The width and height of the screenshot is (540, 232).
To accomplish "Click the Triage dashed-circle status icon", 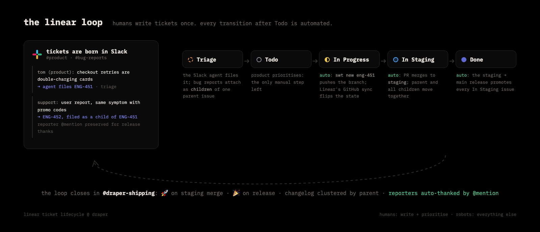I will [191, 60].
